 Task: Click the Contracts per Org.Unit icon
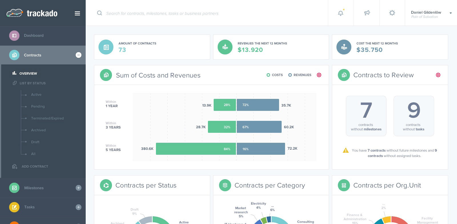point(344,185)
